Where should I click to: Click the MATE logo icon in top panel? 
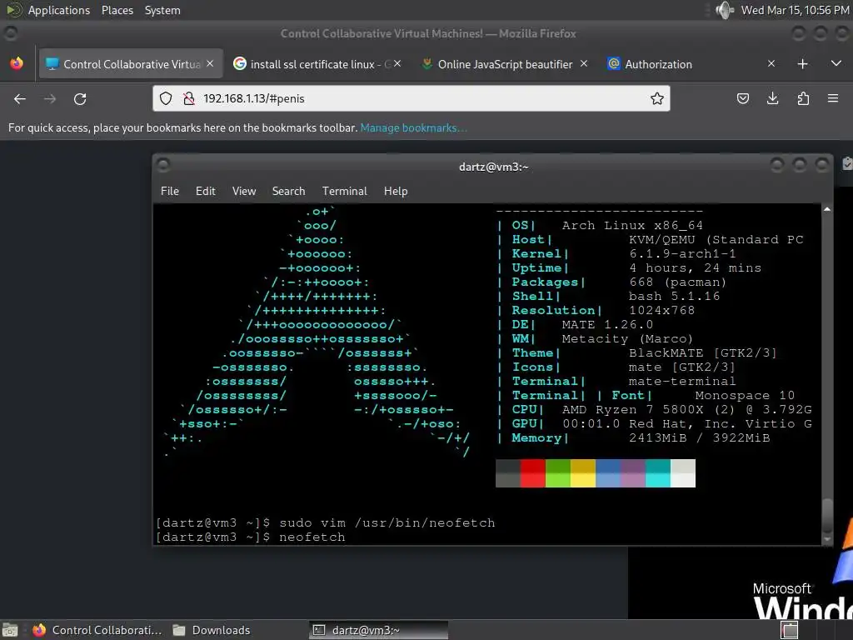(13, 10)
